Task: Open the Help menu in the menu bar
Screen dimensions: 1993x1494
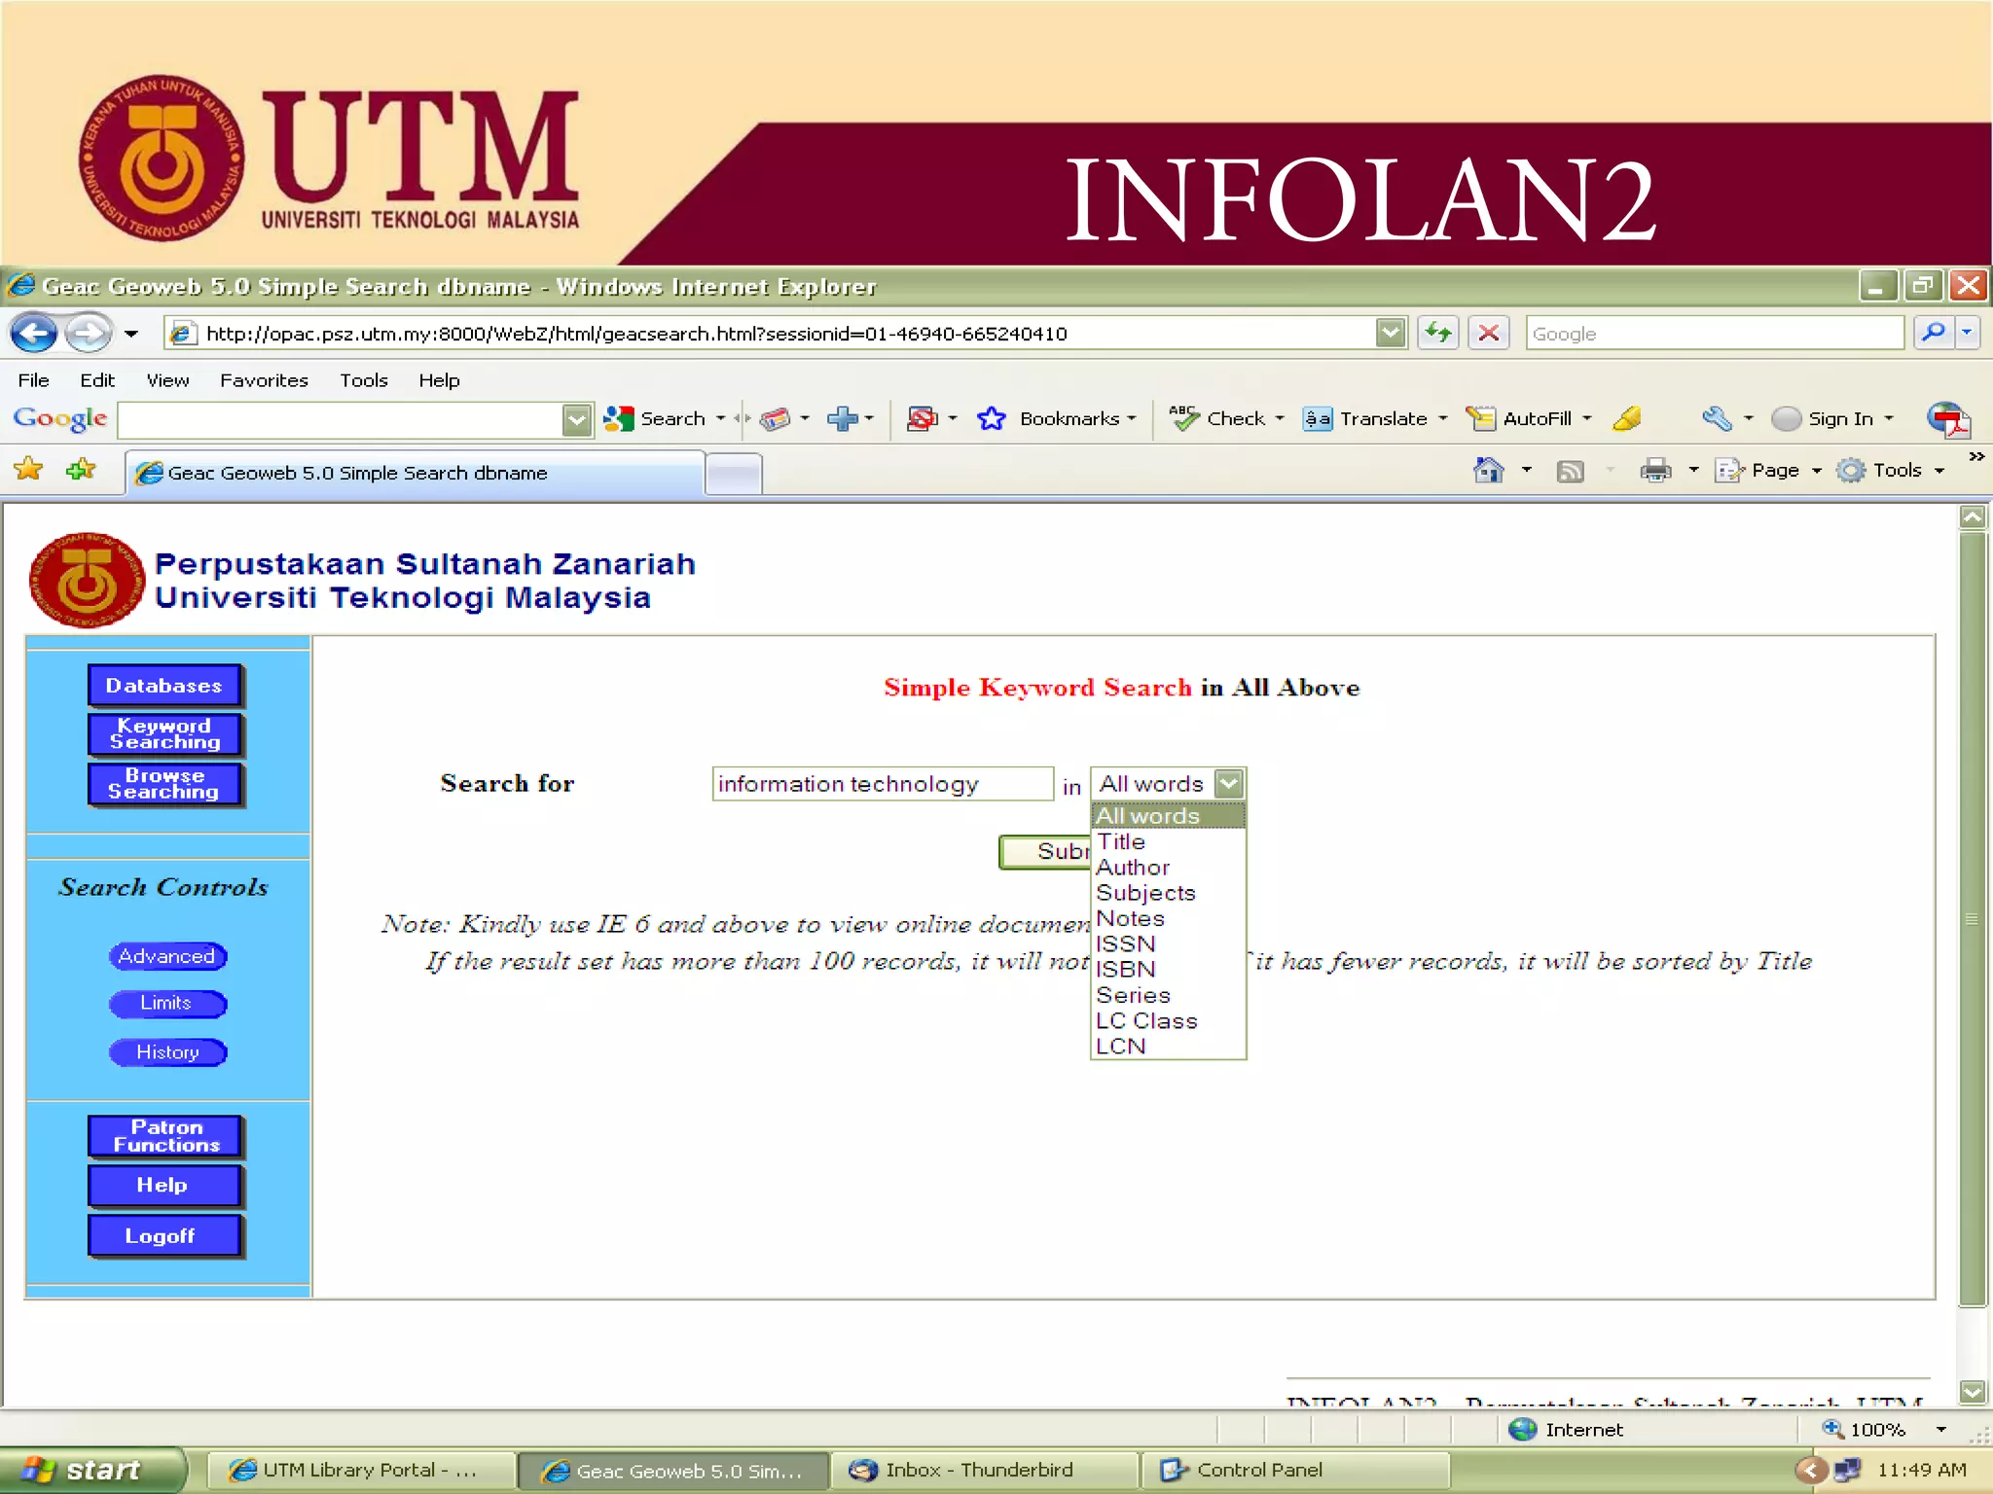Action: coord(439,380)
